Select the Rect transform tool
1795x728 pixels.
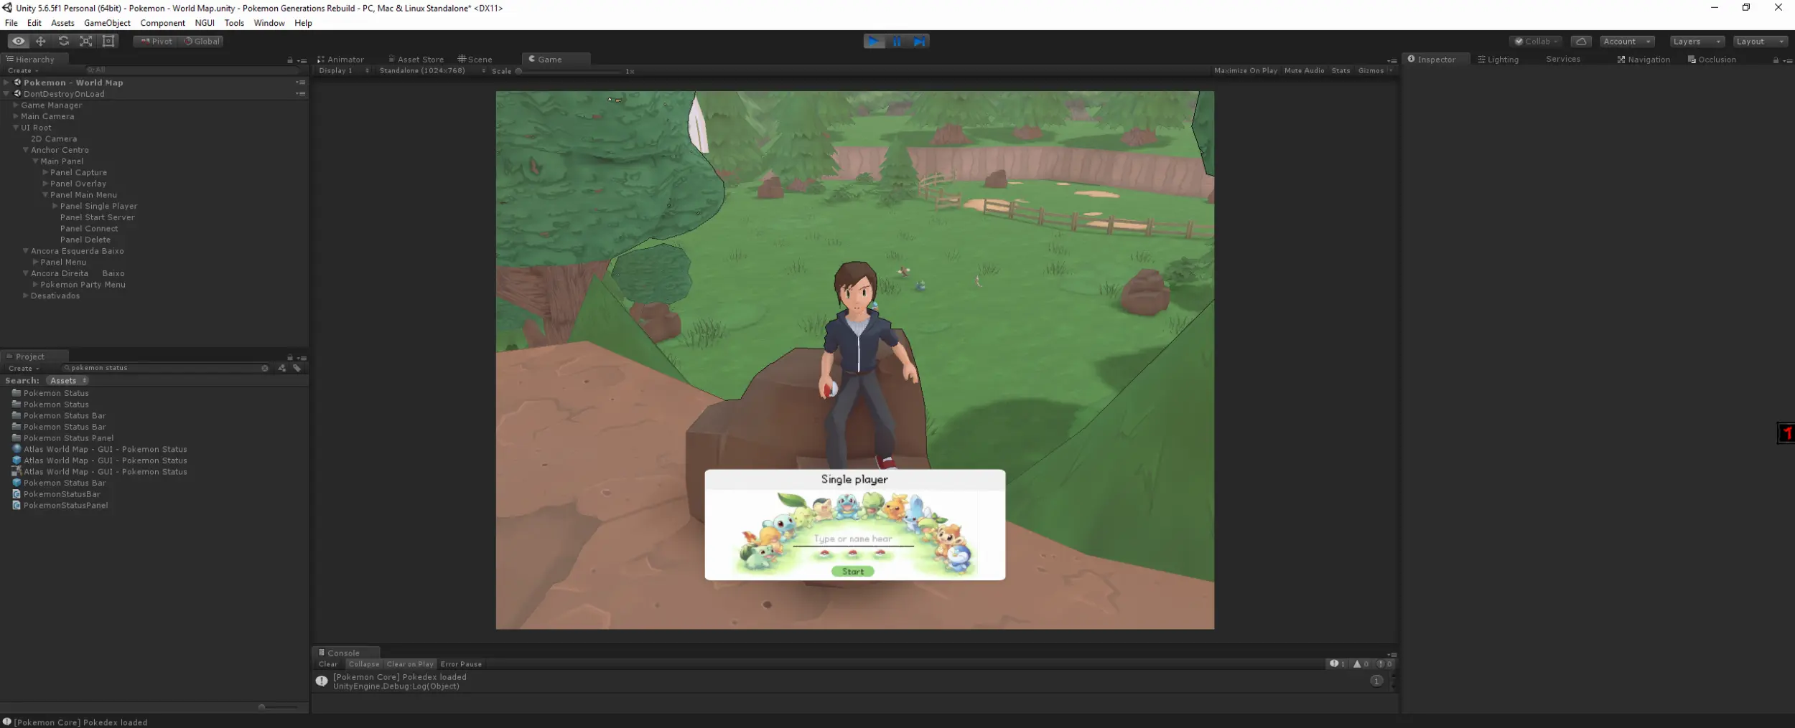(108, 42)
